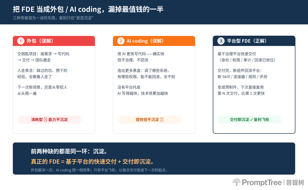This screenshot has width=308, height=190.
Task: Select the 外包（误解）red card header
Action: (54, 41)
